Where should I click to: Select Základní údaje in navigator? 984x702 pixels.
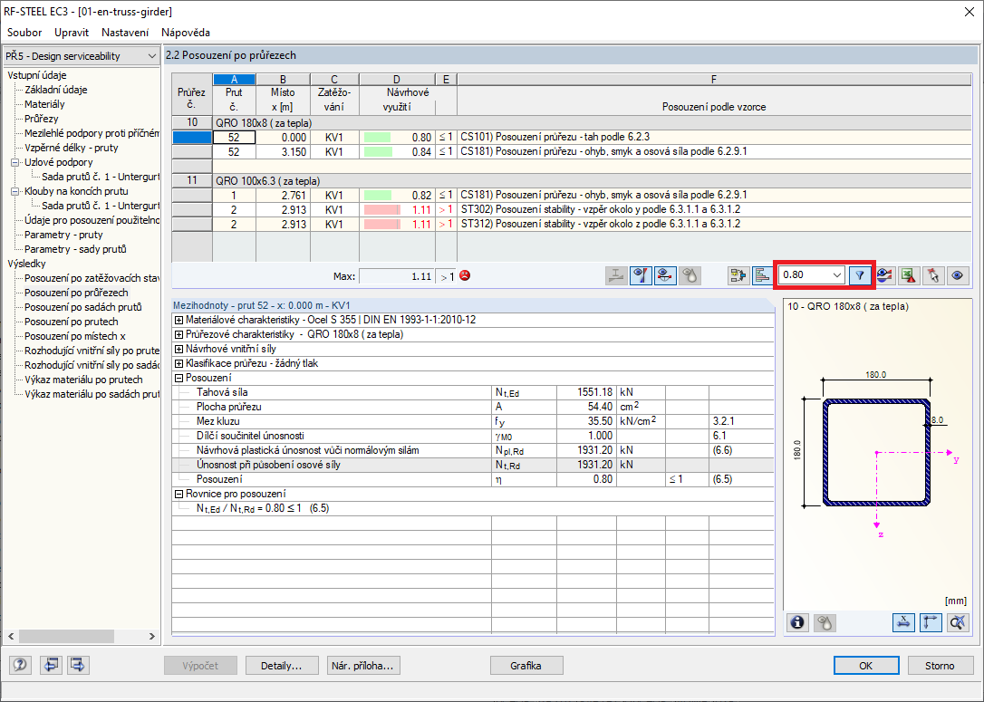[x=56, y=90]
